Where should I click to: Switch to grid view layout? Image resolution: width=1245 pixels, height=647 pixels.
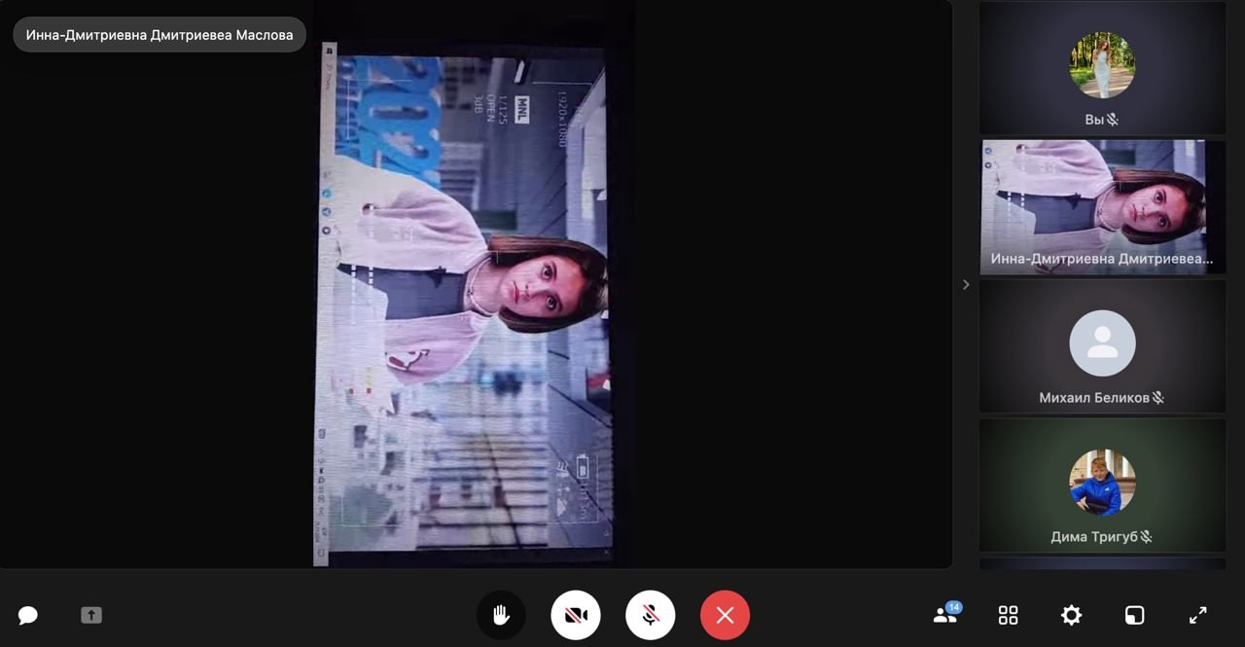tap(1009, 615)
